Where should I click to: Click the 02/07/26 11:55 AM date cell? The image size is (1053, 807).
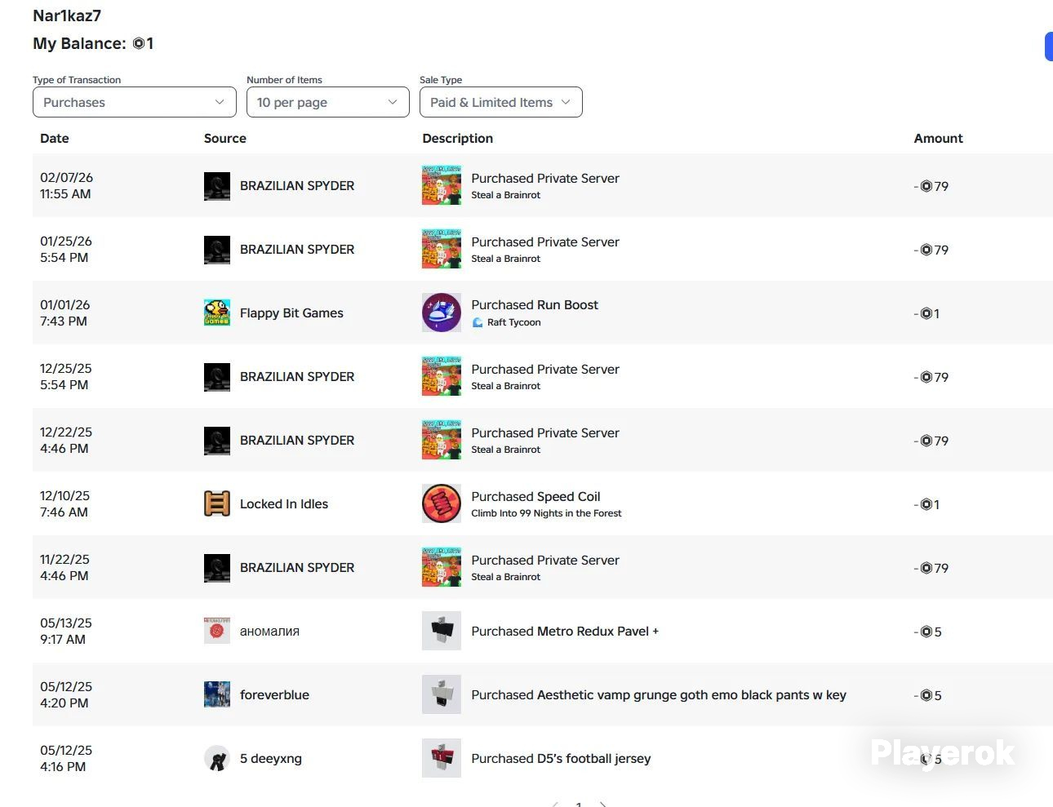66,185
